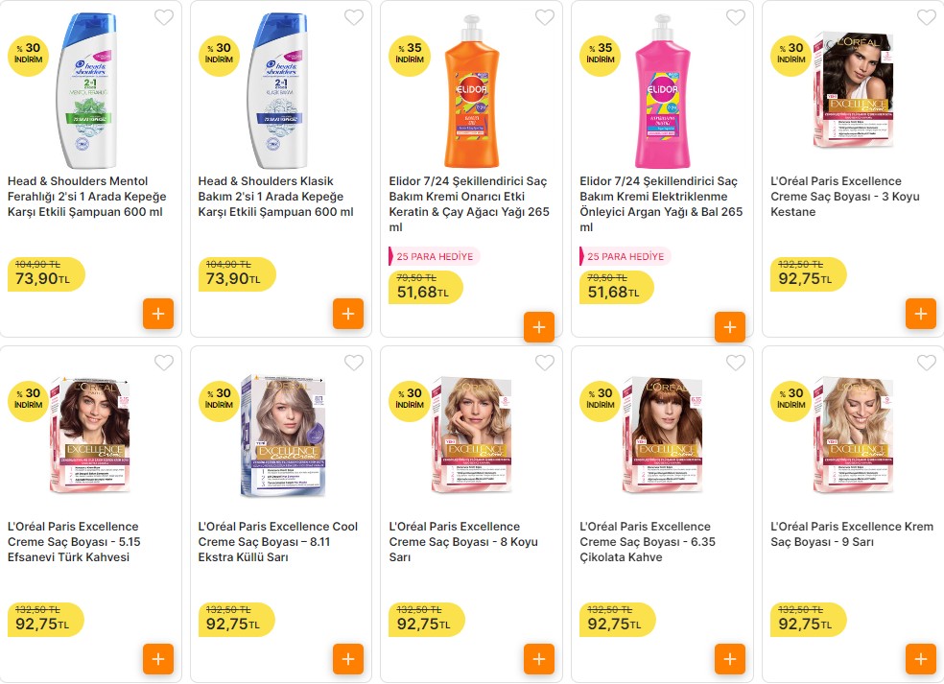This screenshot has height=684, width=944.
Task: Add L'Oréal 8 Koyu Sarı to cart
Action: 538,659
